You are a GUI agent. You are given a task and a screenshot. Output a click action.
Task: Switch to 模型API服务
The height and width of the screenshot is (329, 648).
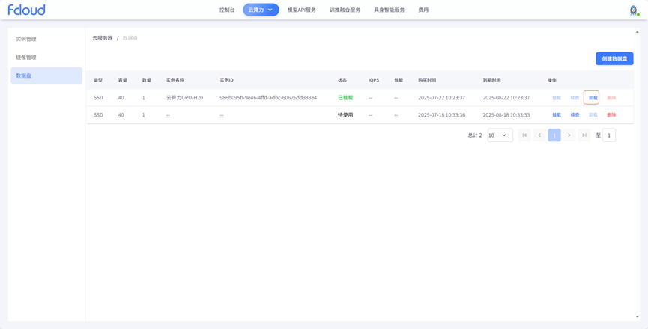[x=302, y=10]
